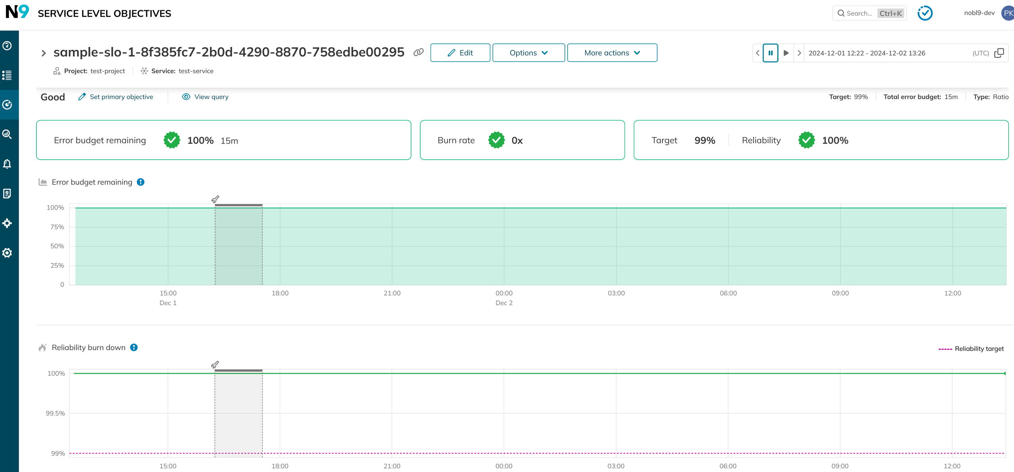Open the reports document icon in sidebar
This screenshot has width=1014, height=472.
pos(7,194)
